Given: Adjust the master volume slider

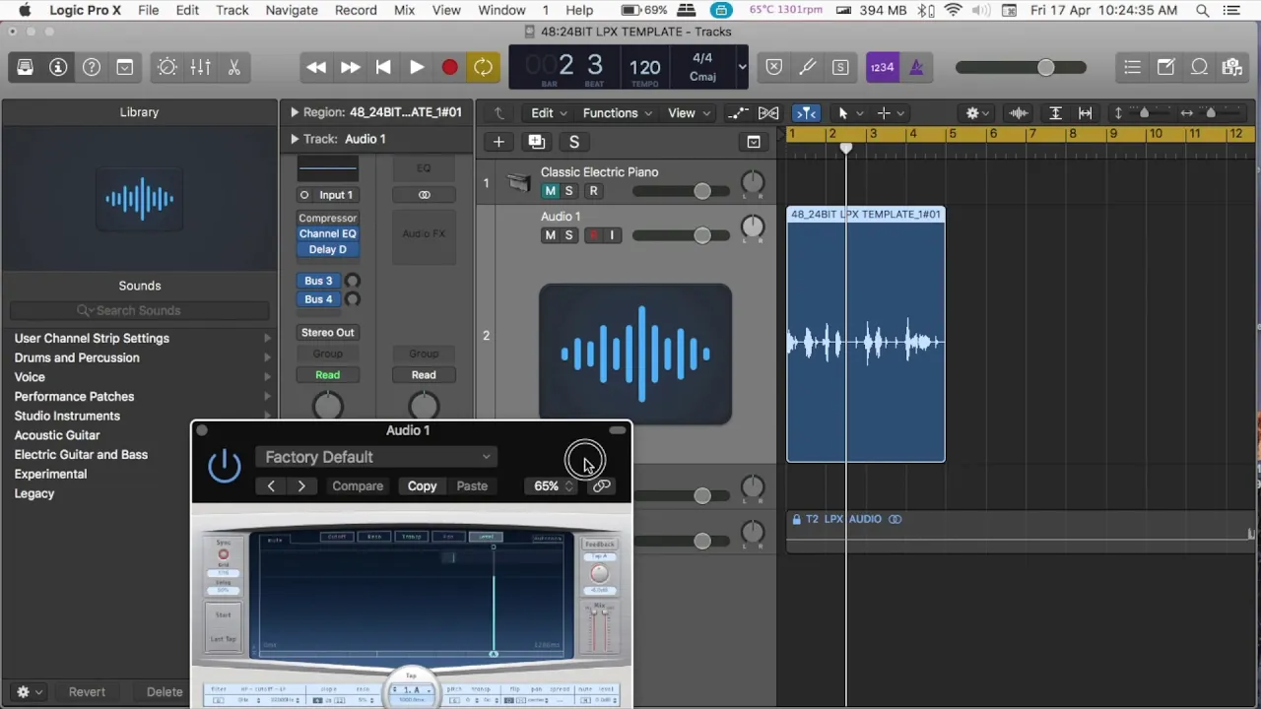Looking at the screenshot, I should tap(1045, 67).
